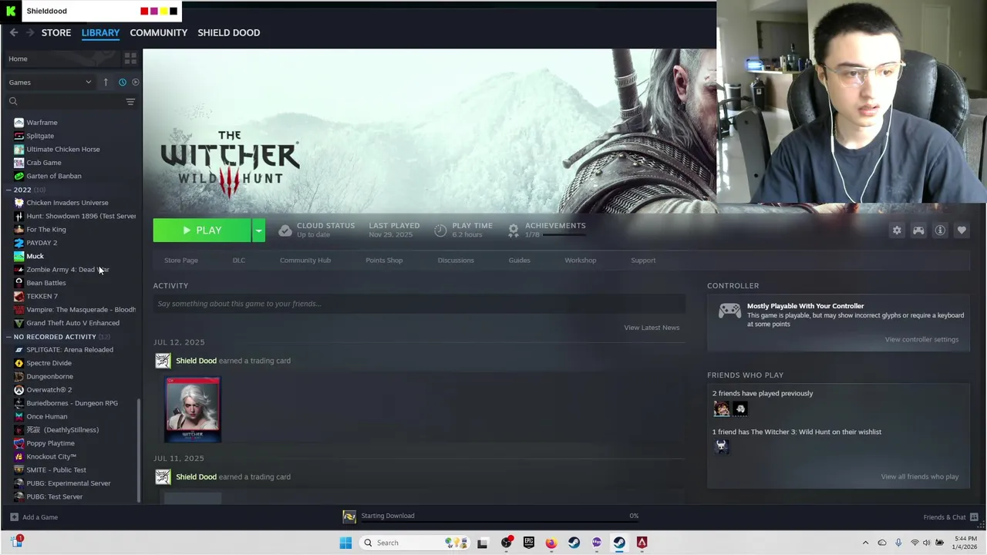
Task: Open controller layout icon
Action: point(918,230)
